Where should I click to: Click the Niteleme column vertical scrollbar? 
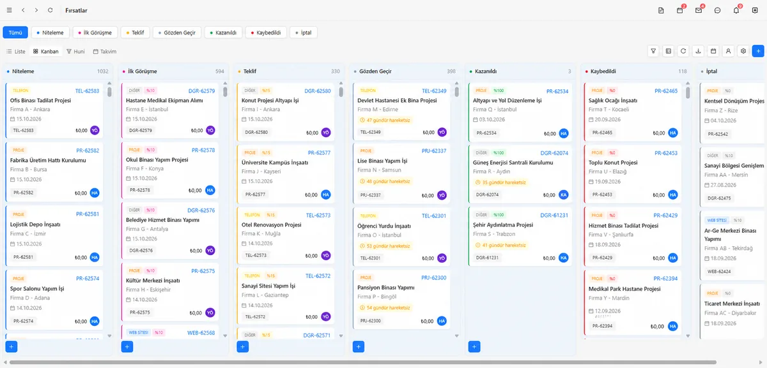point(109,92)
